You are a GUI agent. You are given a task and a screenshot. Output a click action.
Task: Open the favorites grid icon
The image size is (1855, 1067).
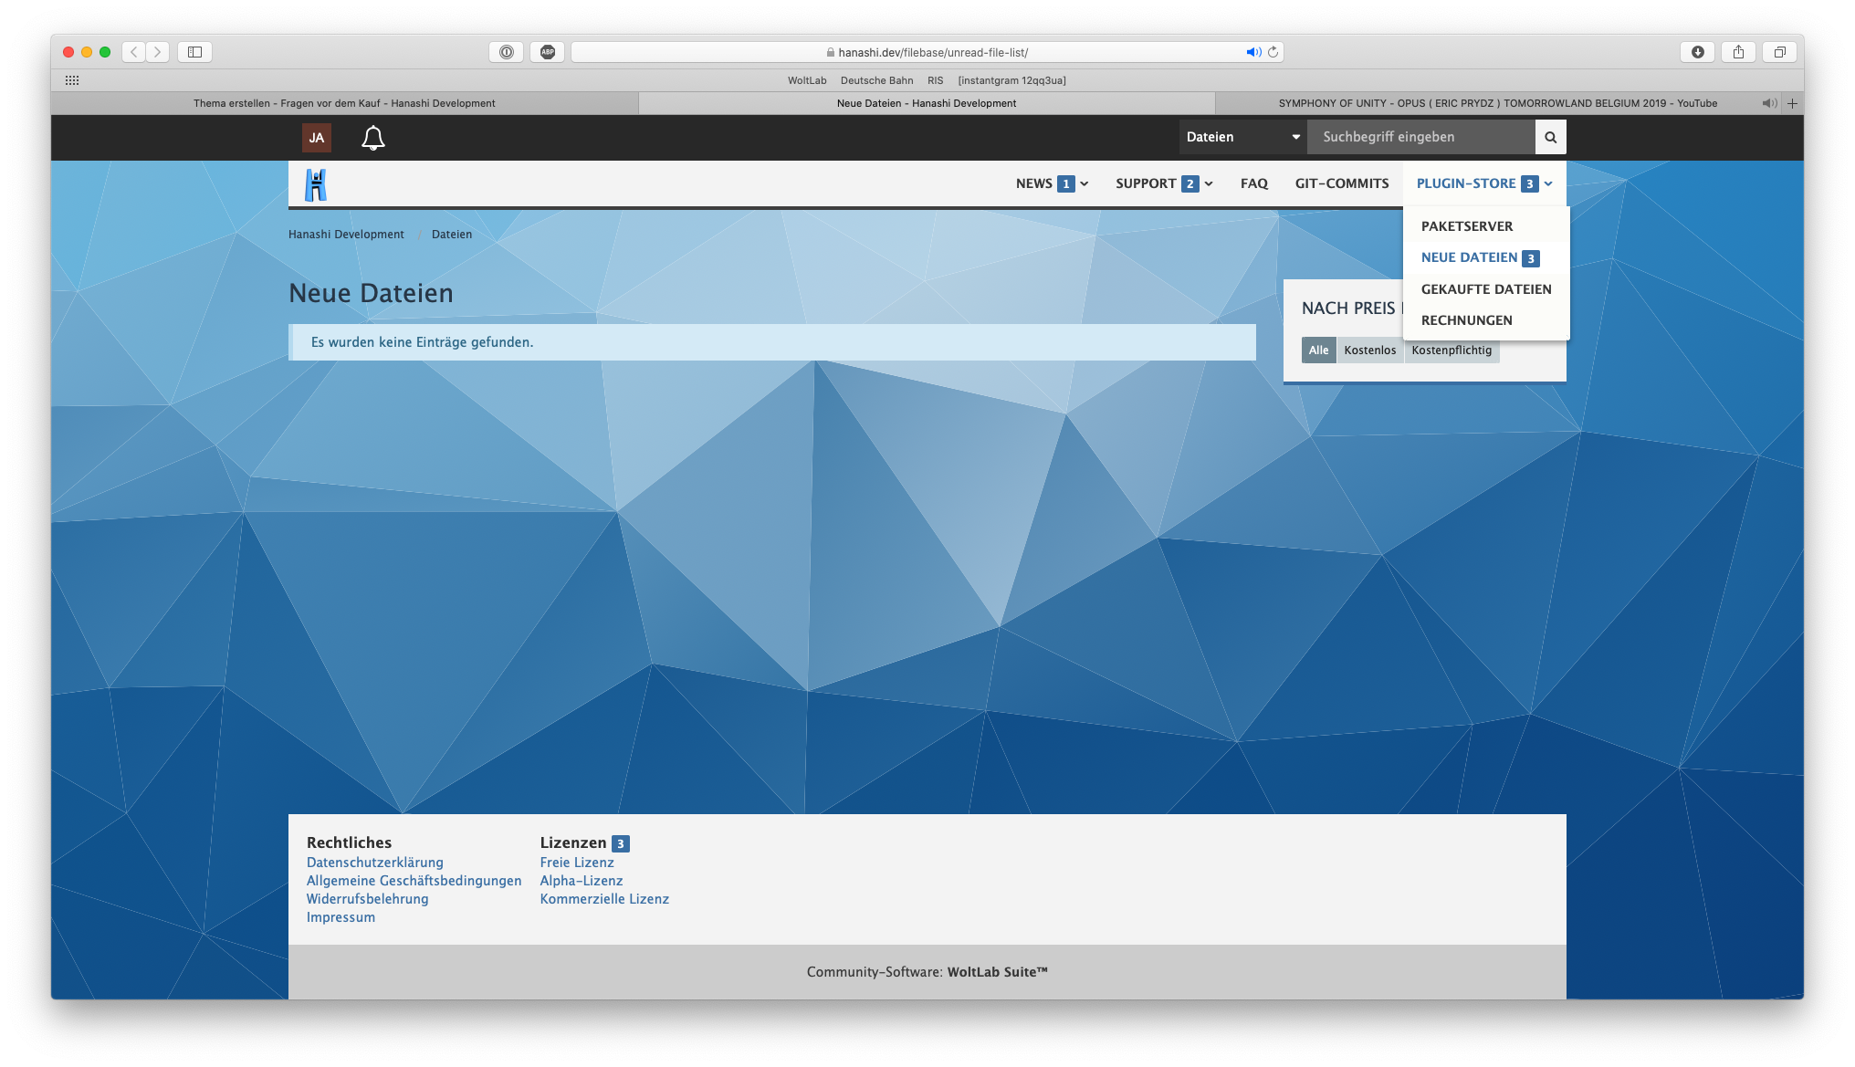pos(72,80)
